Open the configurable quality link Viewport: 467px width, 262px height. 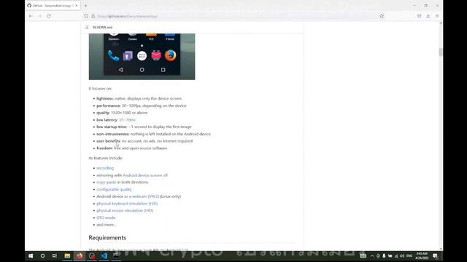[x=114, y=189]
